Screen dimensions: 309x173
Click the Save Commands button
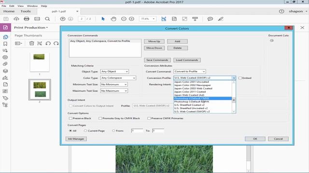pos(157,60)
